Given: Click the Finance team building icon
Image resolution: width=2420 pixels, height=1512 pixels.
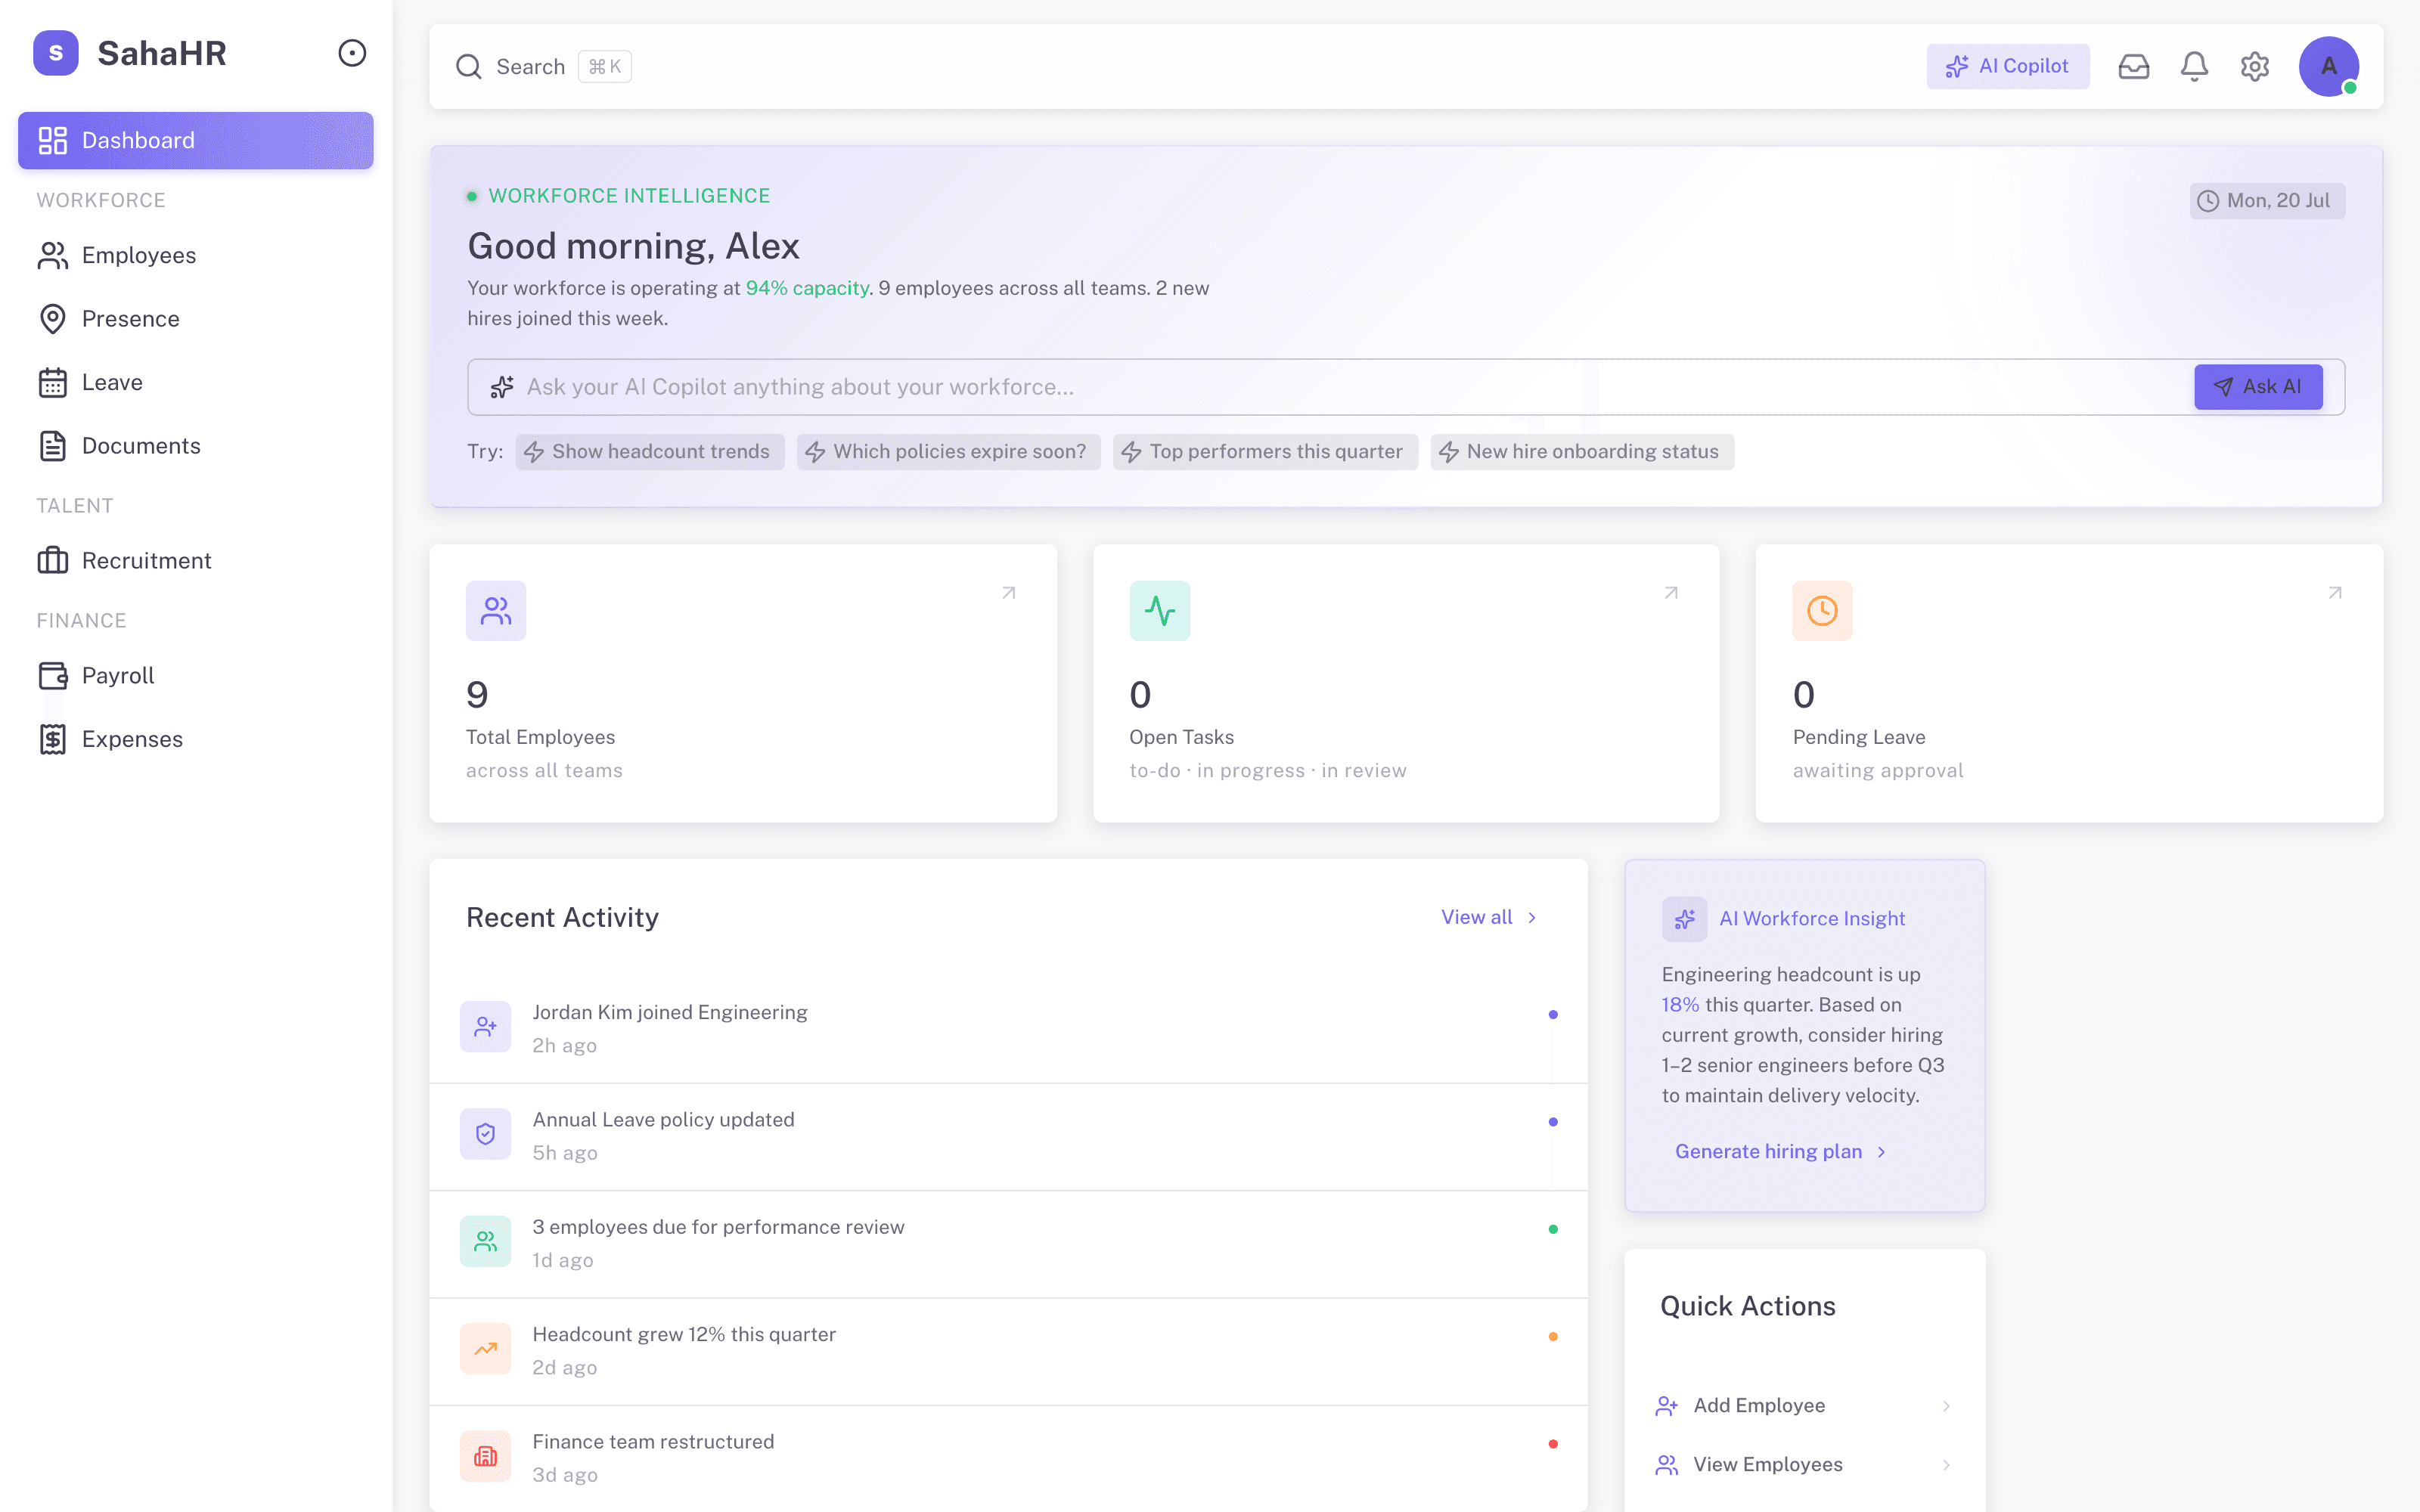Looking at the screenshot, I should click(486, 1456).
